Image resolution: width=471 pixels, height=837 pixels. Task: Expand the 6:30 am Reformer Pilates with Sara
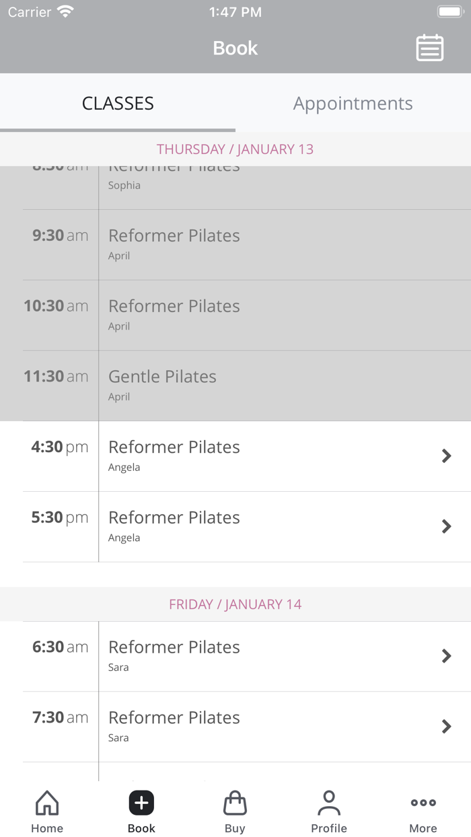tap(235, 655)
